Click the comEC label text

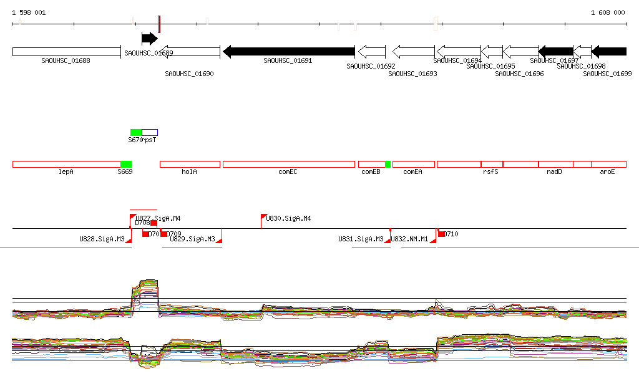click(x=288, y=171)
